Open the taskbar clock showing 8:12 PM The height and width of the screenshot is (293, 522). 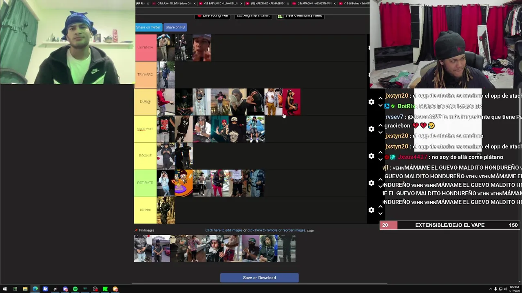pyautogui.click(x=515, y=289)
